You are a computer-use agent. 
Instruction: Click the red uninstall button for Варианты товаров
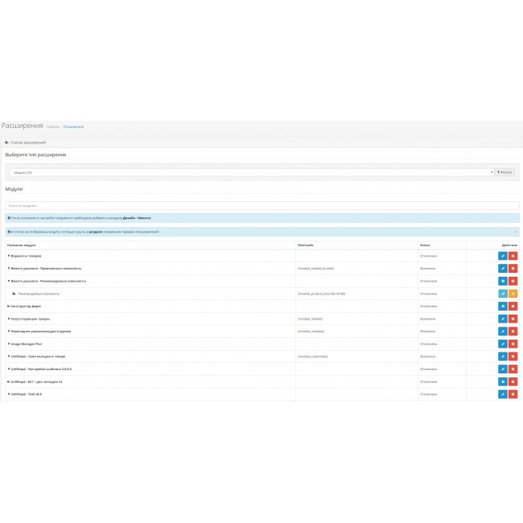[x=513, y=256]
